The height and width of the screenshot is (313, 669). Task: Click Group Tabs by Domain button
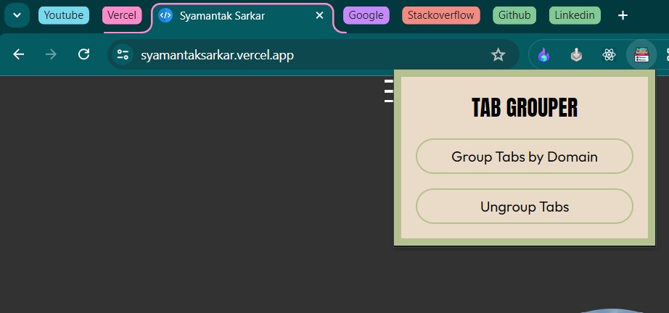[525, 156]
